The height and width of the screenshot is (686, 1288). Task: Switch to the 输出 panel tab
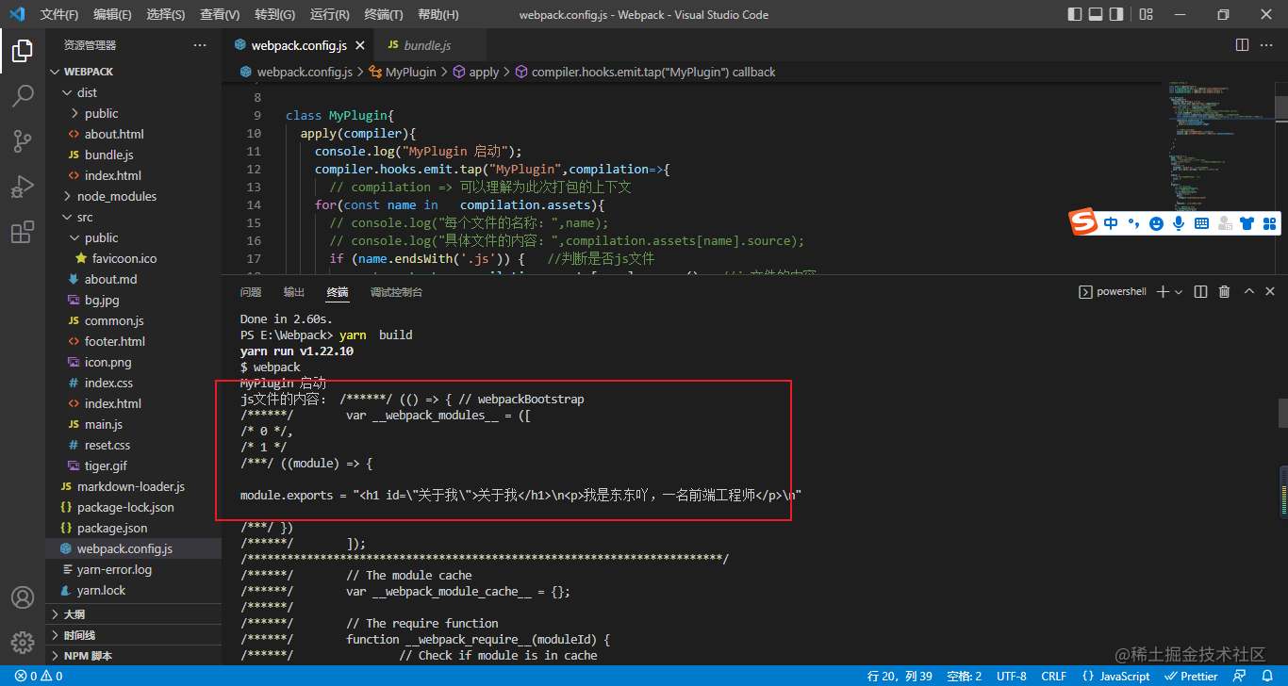tap(294, 292)
